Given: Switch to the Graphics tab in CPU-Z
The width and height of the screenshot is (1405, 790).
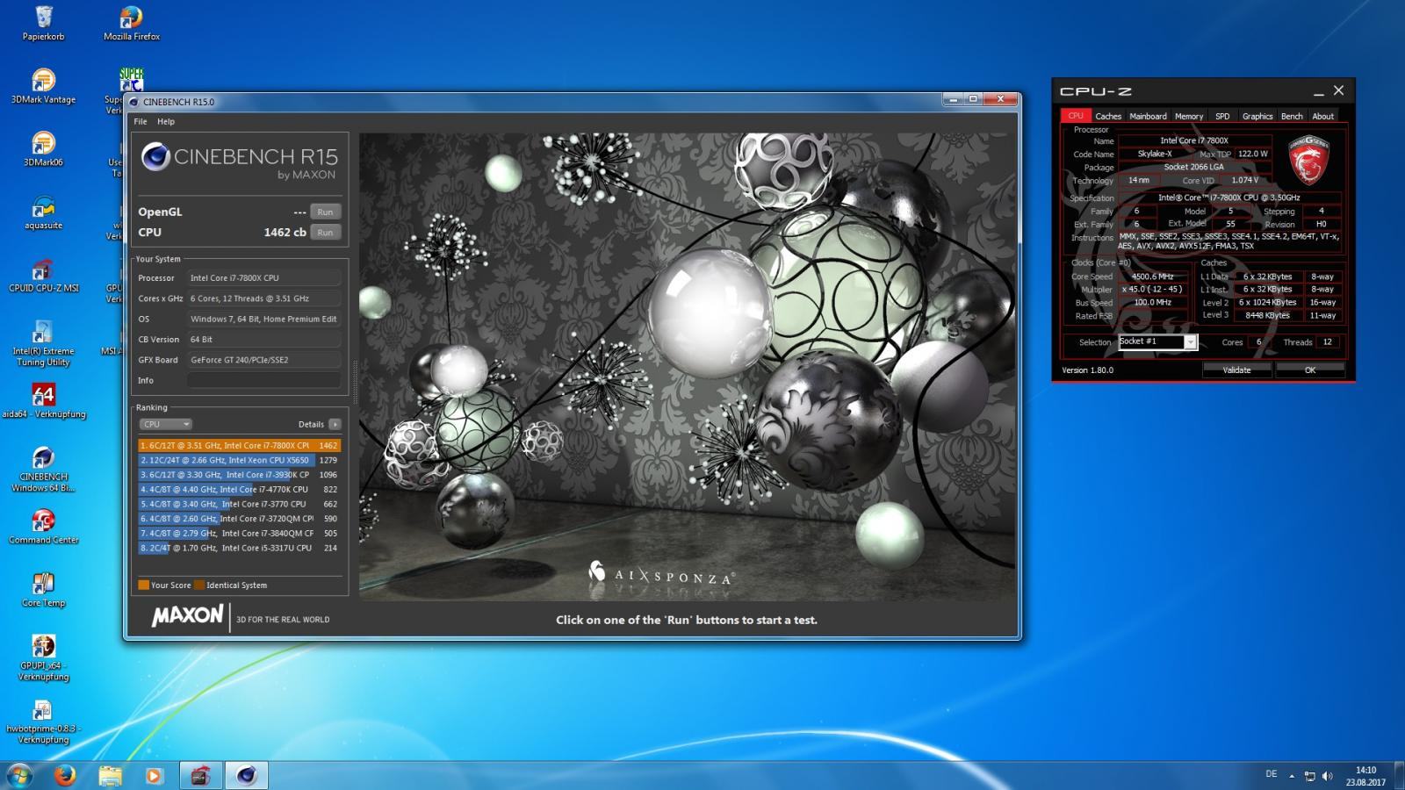Looking at the screenshot, I should tap(1257, 116).
